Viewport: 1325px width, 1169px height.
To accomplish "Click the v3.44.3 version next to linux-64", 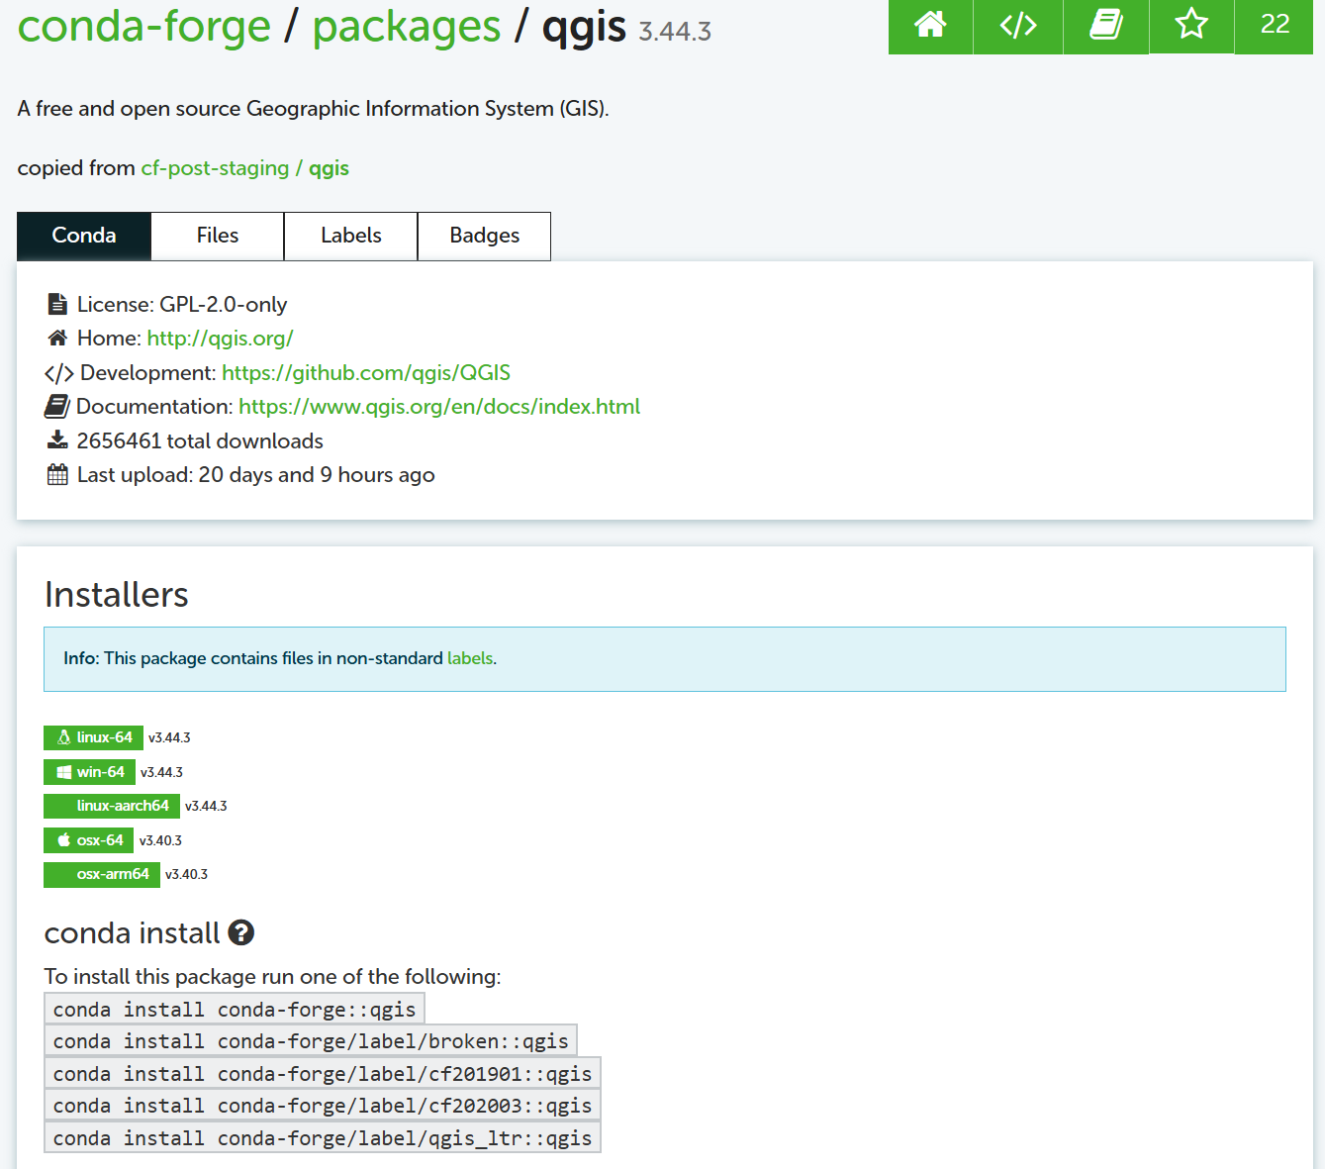I will 169,737.
